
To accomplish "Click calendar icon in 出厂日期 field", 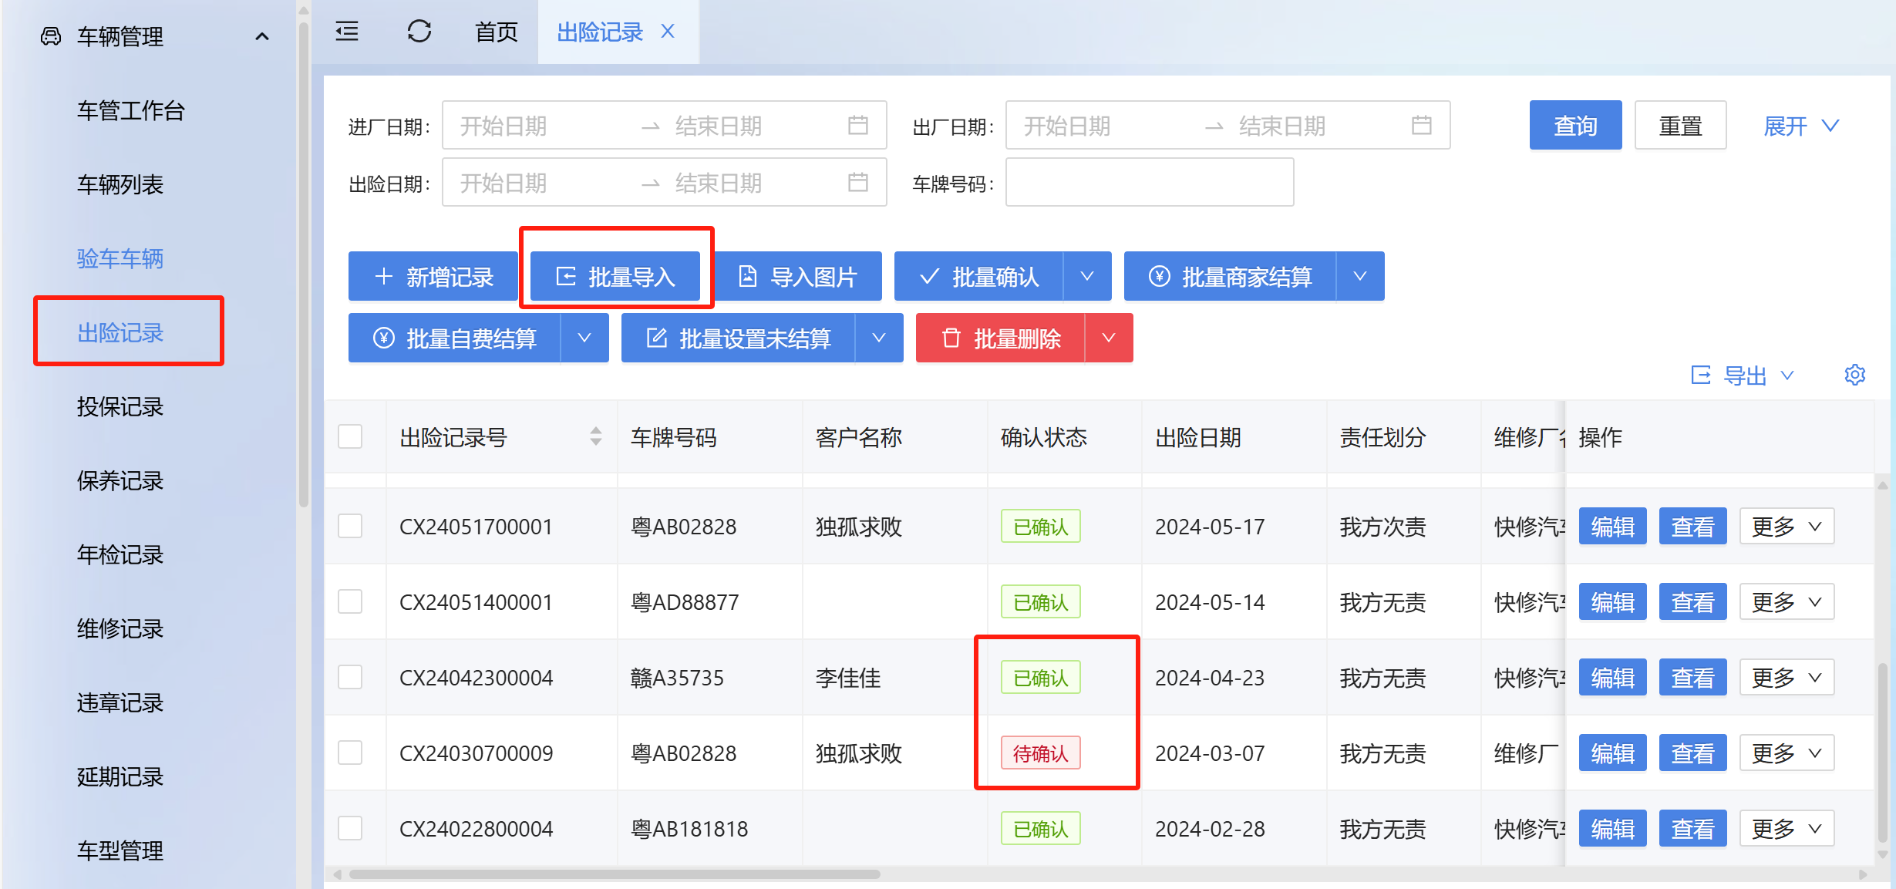I will click(x=1421, y=125).
